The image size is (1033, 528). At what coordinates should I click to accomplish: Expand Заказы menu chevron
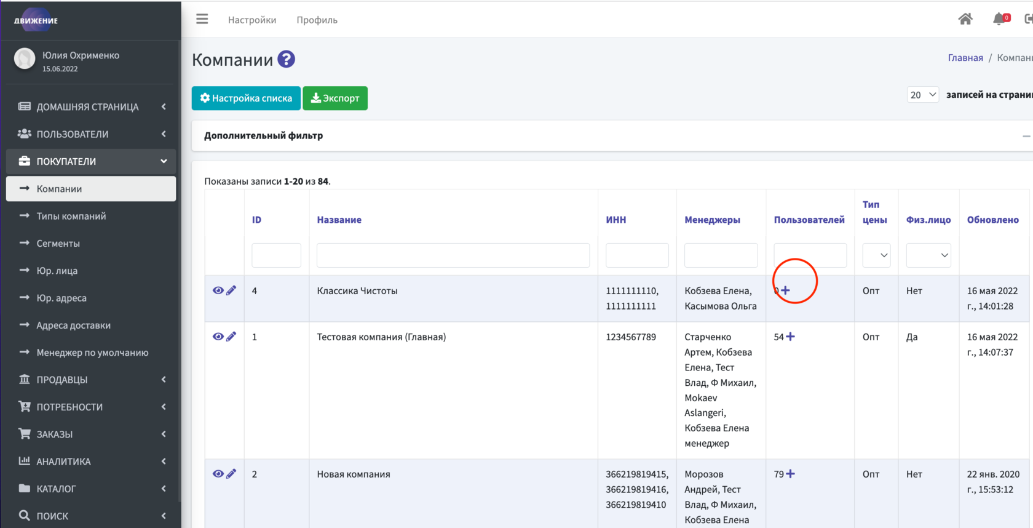click(164, 434)
